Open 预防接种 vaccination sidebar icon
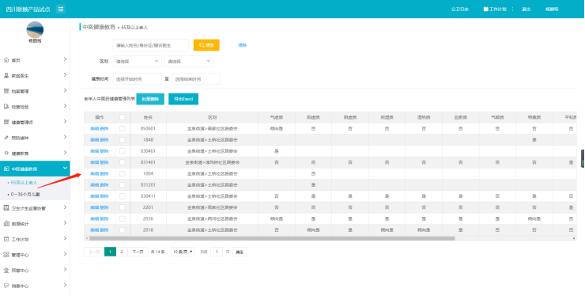 coord(6,138)
